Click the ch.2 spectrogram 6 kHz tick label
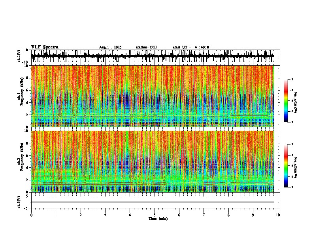Screen dimensions: 313x241 27,156
